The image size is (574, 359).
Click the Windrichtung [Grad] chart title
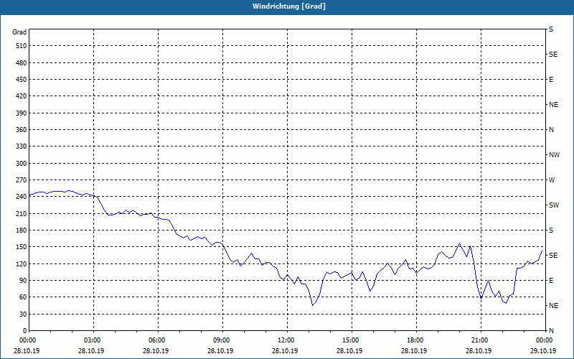tap(287, 6)
